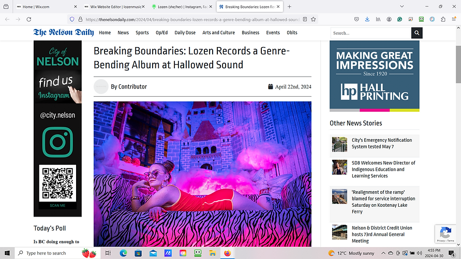The image size is (461, 259).
Task: Open the News menu item
Action: (x=123, y=33)
